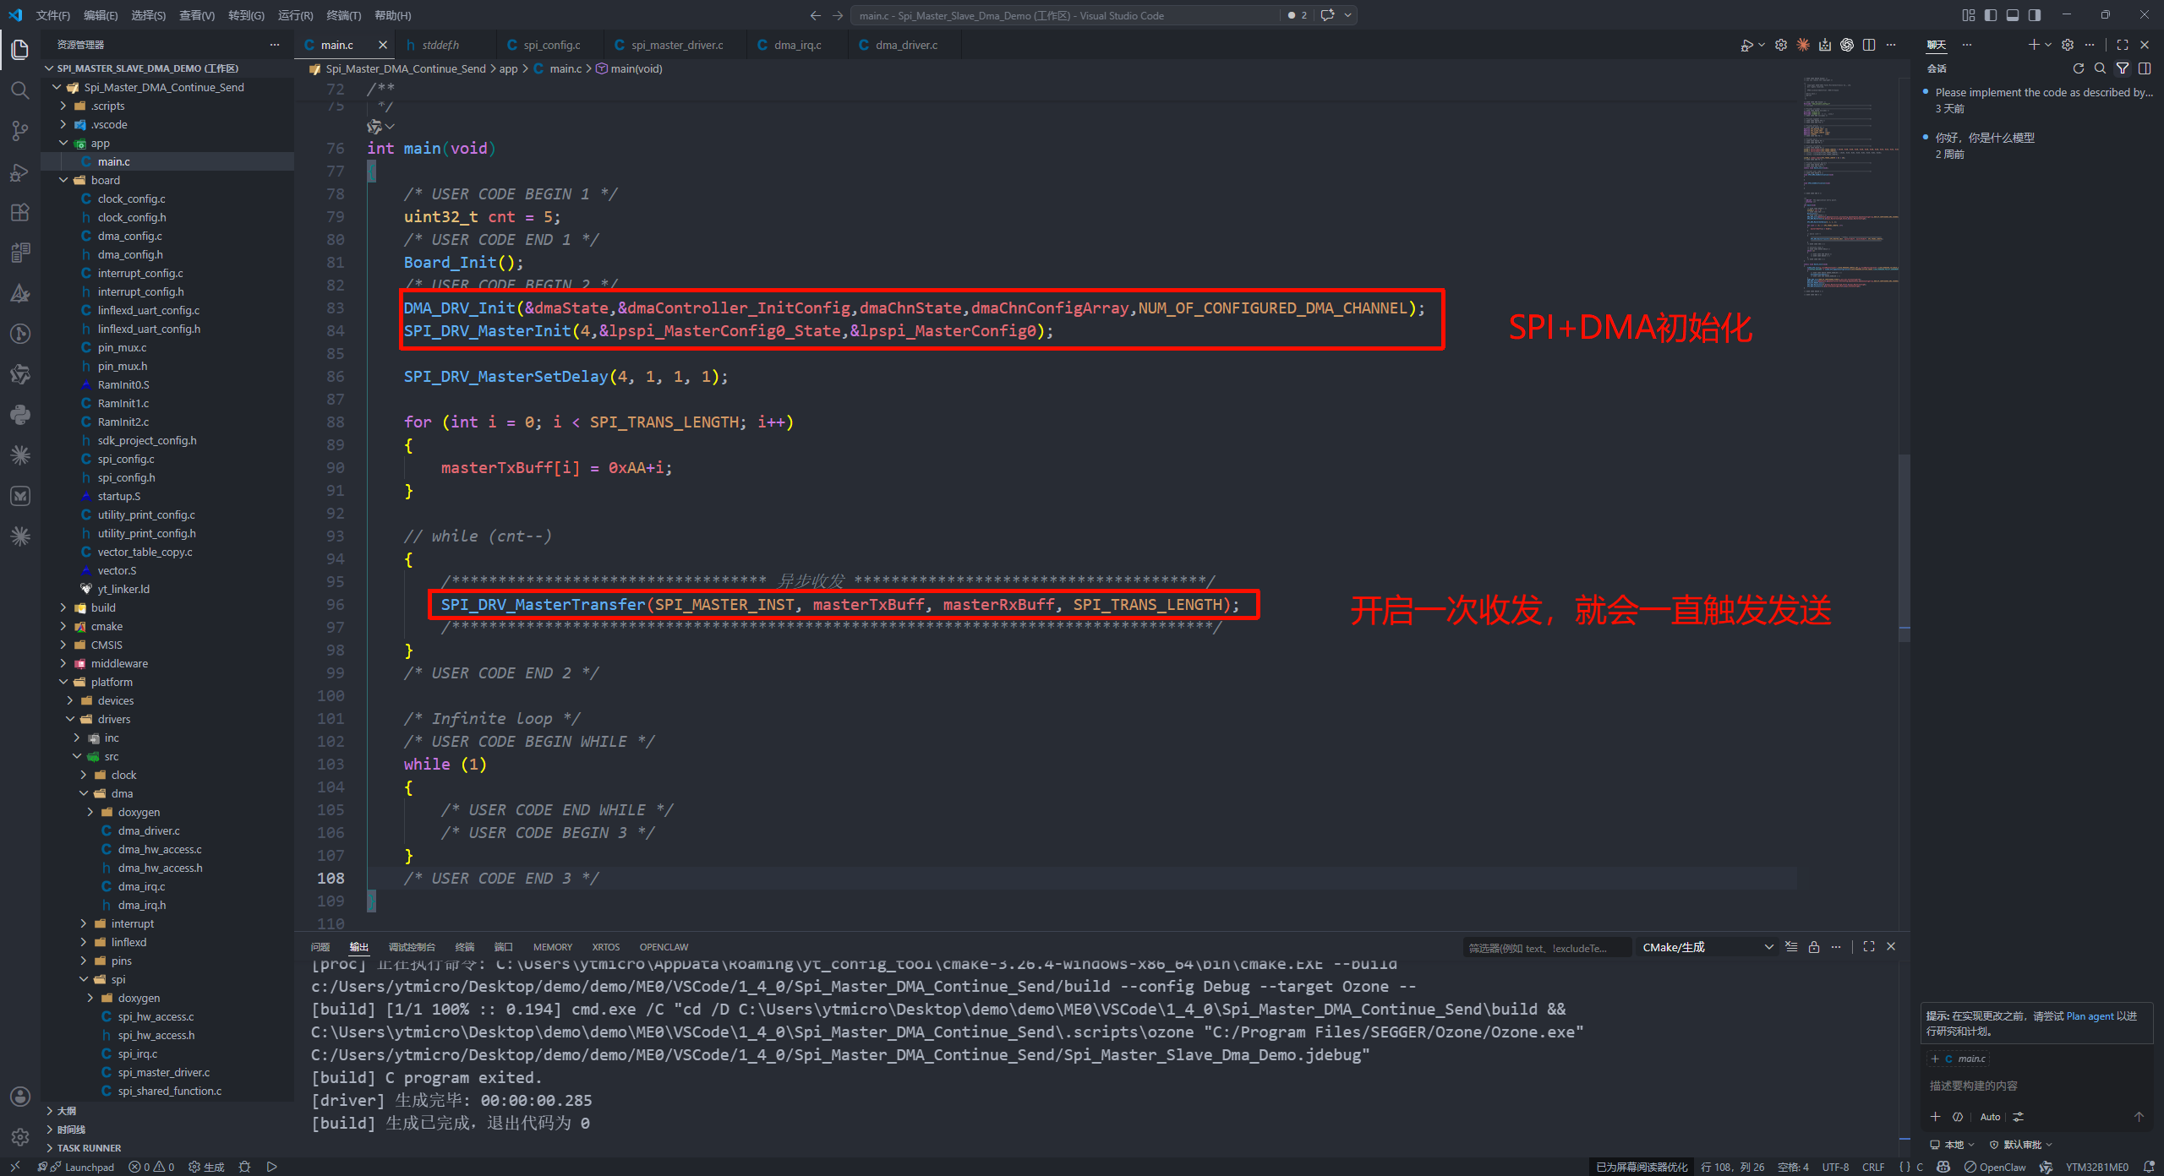2164x1176 pixels.
Task: Send the chat message with the arrow button
Action: point(2139,1117)
